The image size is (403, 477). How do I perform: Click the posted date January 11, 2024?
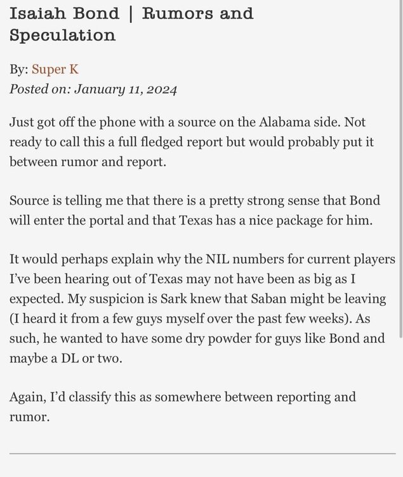(x=126, y=88)
